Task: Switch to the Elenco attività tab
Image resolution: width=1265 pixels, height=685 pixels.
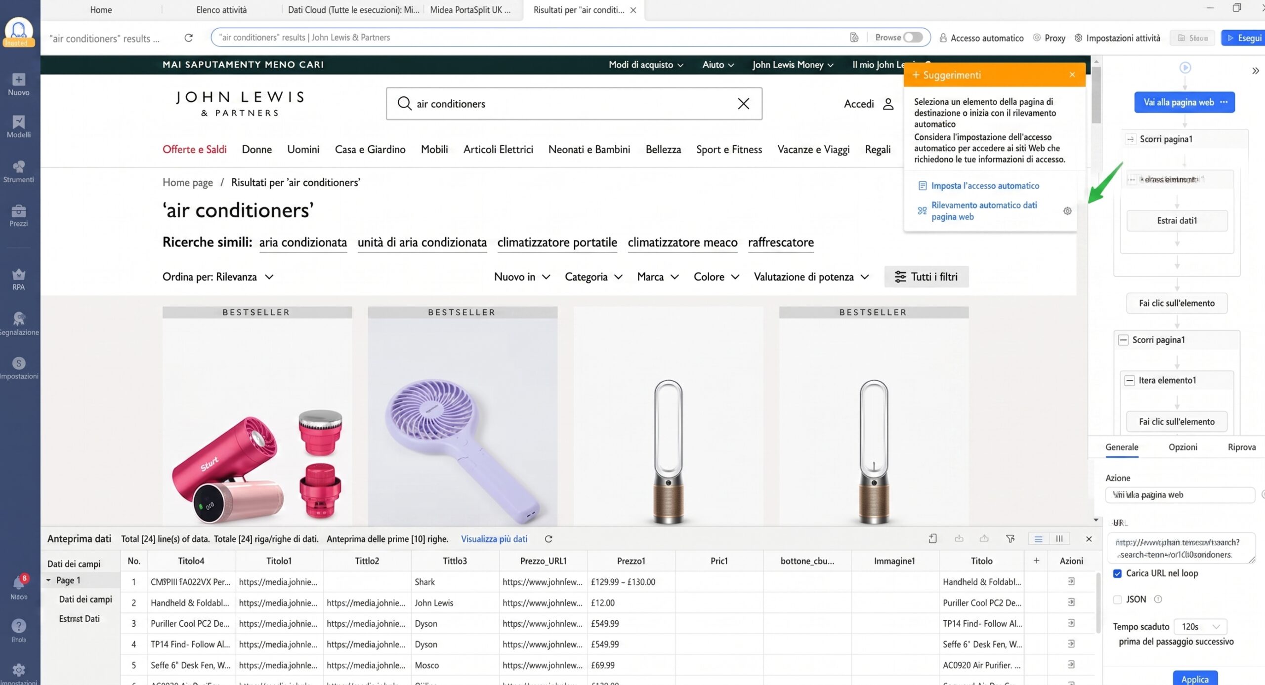Action: pyautogui.click(x=221, y=10)
